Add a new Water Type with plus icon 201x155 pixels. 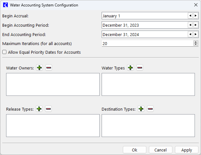[x=130, y=68]
